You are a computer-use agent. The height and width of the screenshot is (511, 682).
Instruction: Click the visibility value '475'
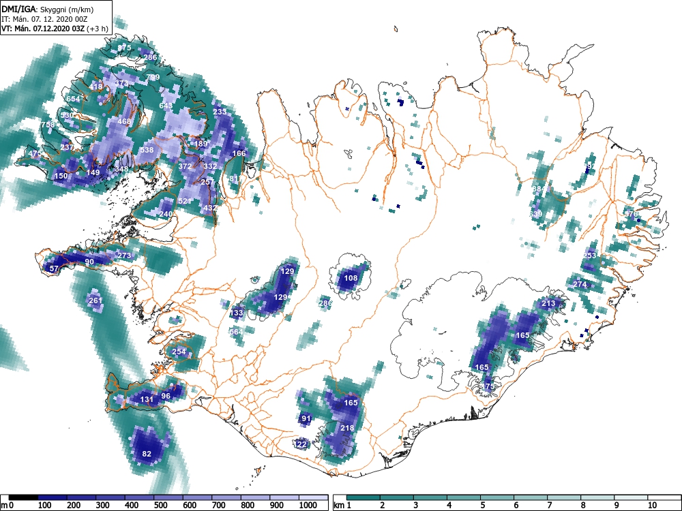(35, 153)
